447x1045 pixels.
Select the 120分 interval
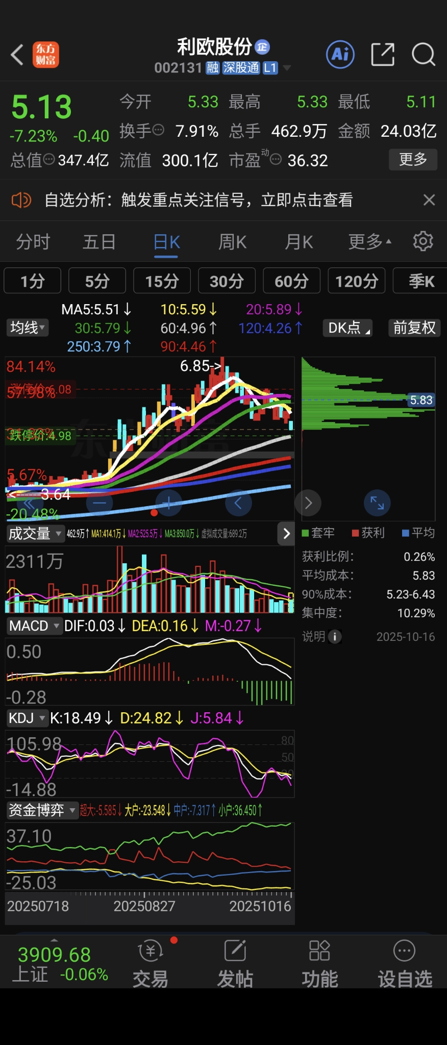[357, 281]
